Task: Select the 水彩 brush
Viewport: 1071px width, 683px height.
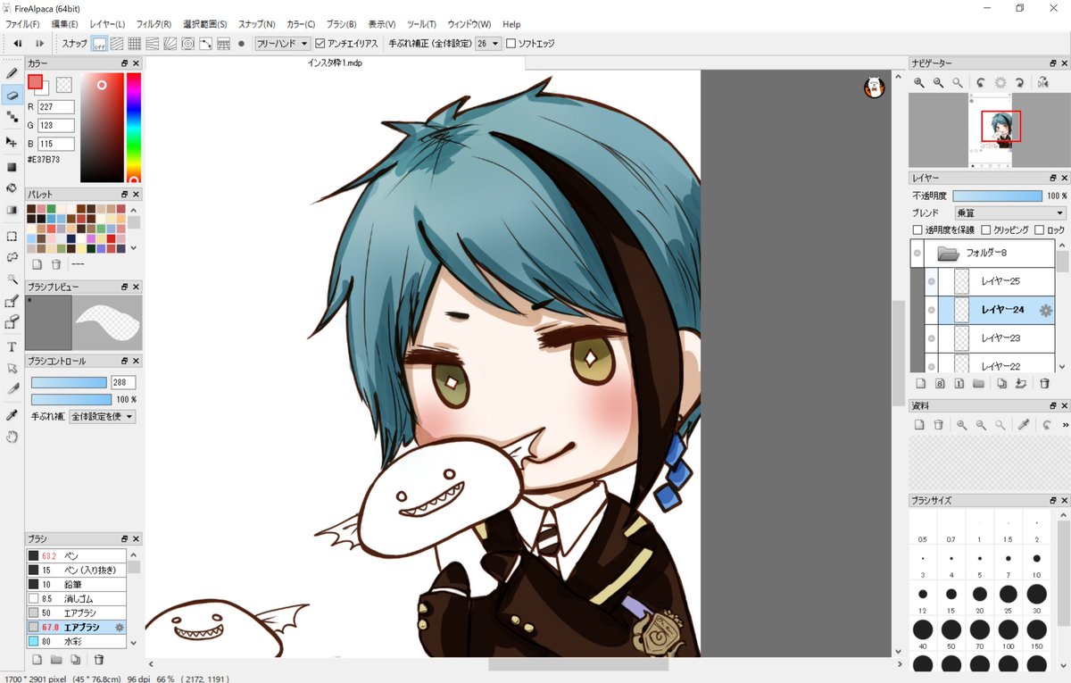Action: tap(76, 641)
